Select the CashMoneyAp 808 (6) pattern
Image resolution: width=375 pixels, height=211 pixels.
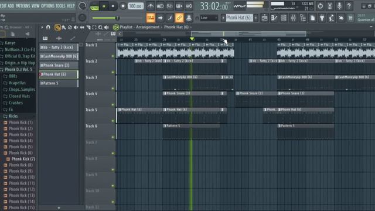(x=59, y=56)
